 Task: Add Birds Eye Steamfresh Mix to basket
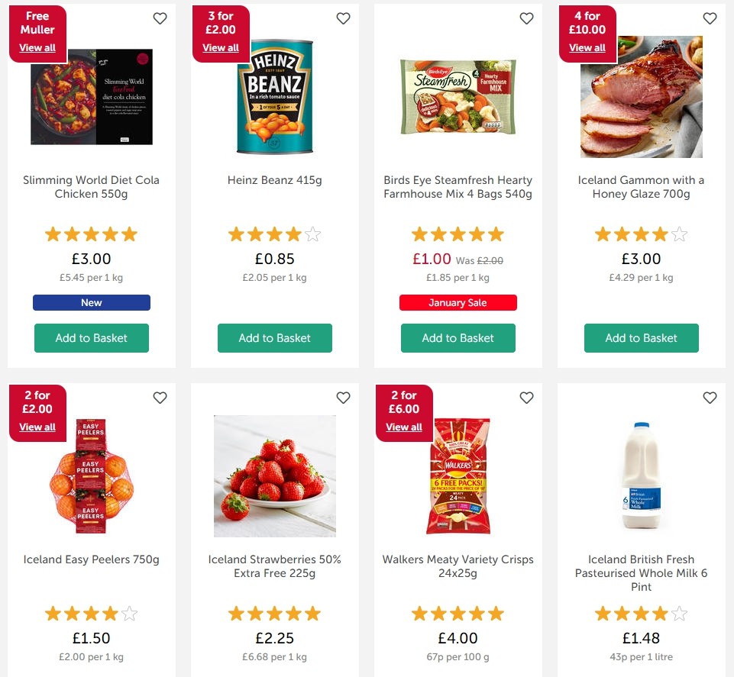[x=458, y=338]
